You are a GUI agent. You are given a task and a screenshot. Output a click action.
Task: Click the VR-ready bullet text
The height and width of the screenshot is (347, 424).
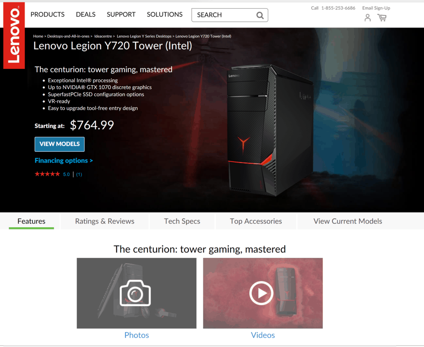click(x=59, y=101)
